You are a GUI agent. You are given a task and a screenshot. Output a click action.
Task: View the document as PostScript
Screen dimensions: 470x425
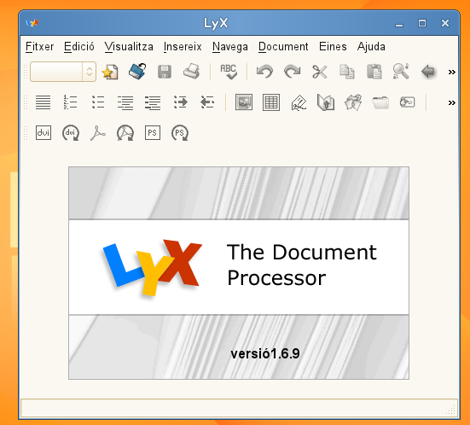pos(153,132)
